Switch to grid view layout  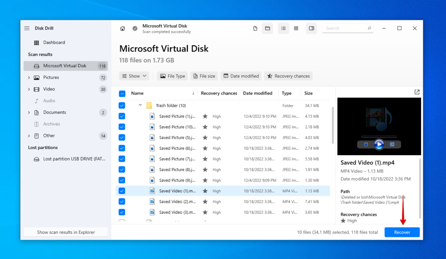pyautogui.click(x=296, y=28)
